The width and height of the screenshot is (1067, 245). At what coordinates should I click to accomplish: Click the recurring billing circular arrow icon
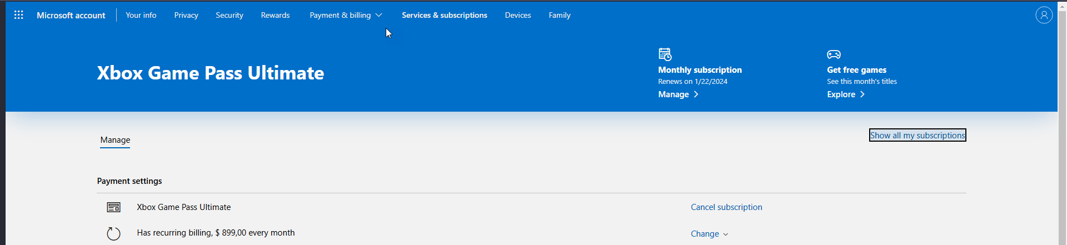tap(113, 233)
